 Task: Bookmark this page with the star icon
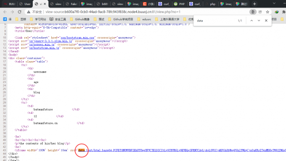267,12
